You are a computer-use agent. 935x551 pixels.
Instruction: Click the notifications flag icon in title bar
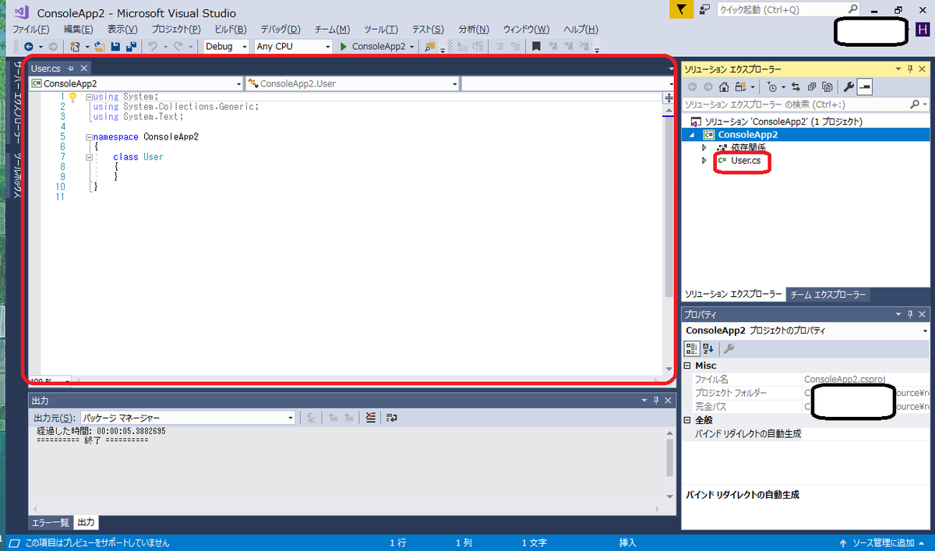click(681, 9)
